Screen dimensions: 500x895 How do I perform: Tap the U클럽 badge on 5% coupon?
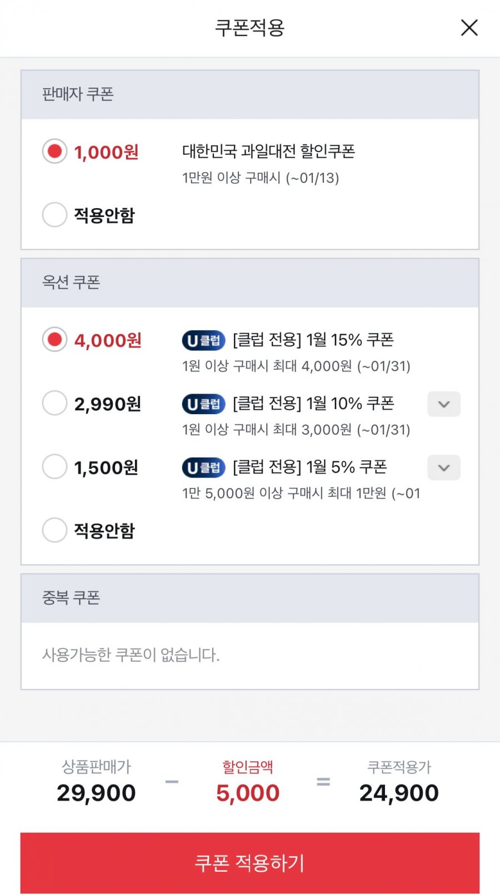[203, 468]
